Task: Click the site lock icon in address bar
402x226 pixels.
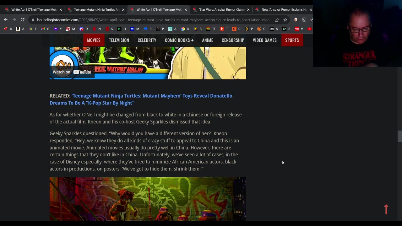Action: point(33,20)
